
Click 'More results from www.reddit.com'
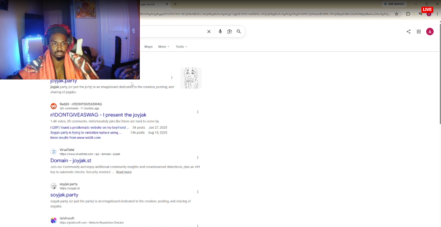pos(75,138)
